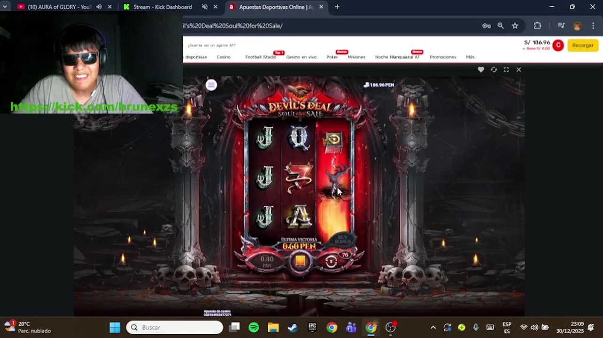Switch to the AURA of GLORY YouTube tab
Image resolution: width=603 pixels, height=338 pixels.
60,7
